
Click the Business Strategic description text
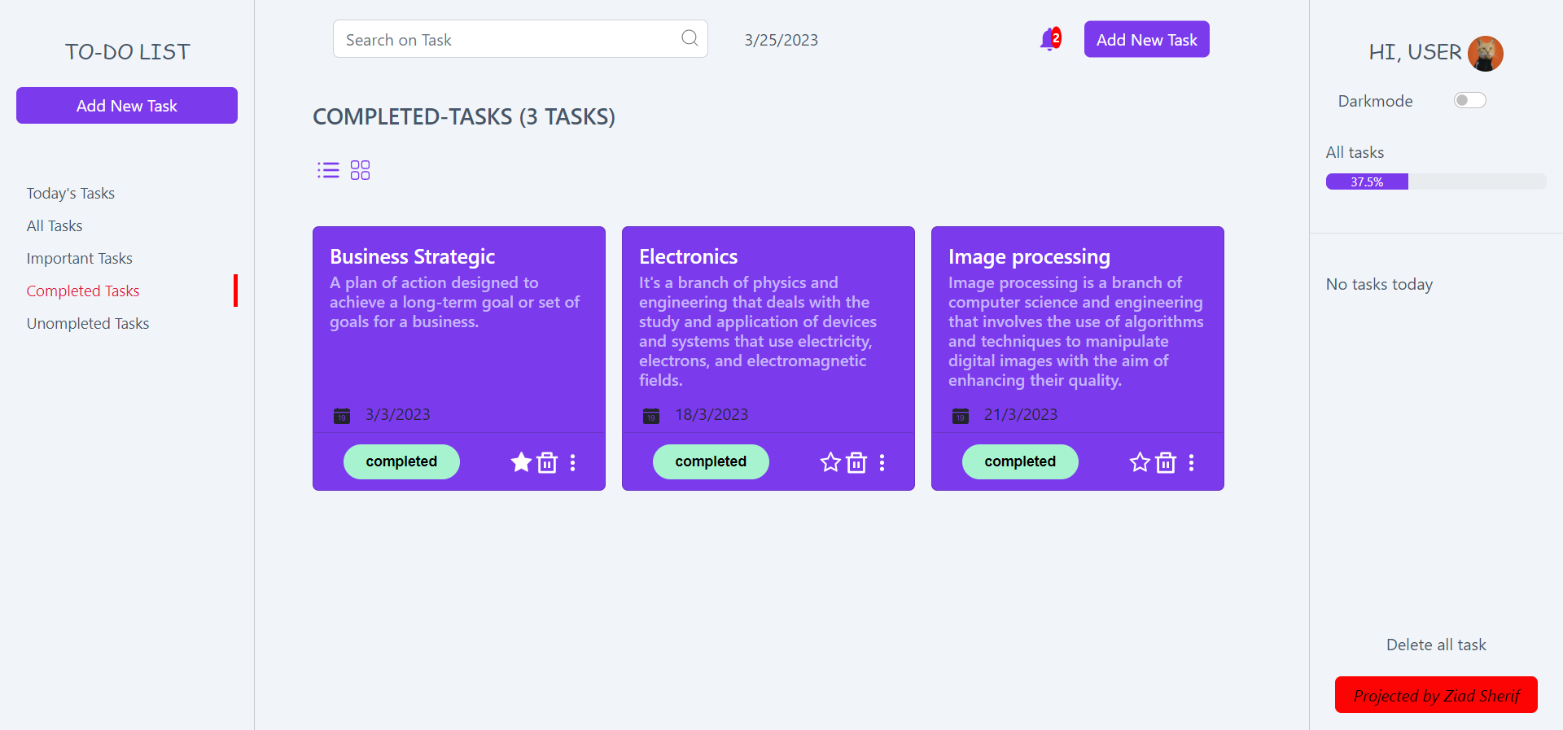pyautogui.click(x=454, y=302)
